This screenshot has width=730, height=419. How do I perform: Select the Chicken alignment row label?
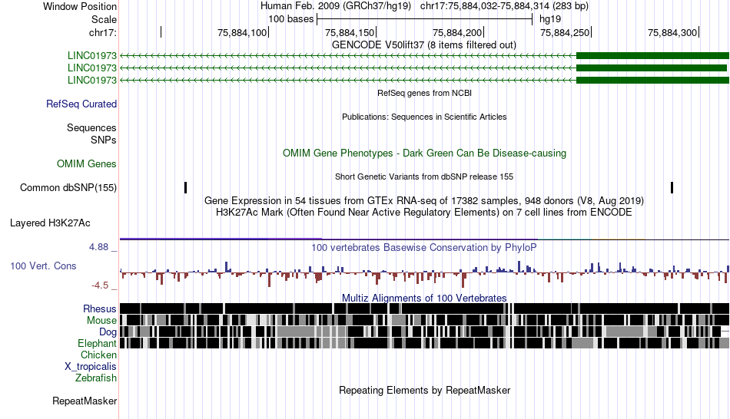click(98, 355)
